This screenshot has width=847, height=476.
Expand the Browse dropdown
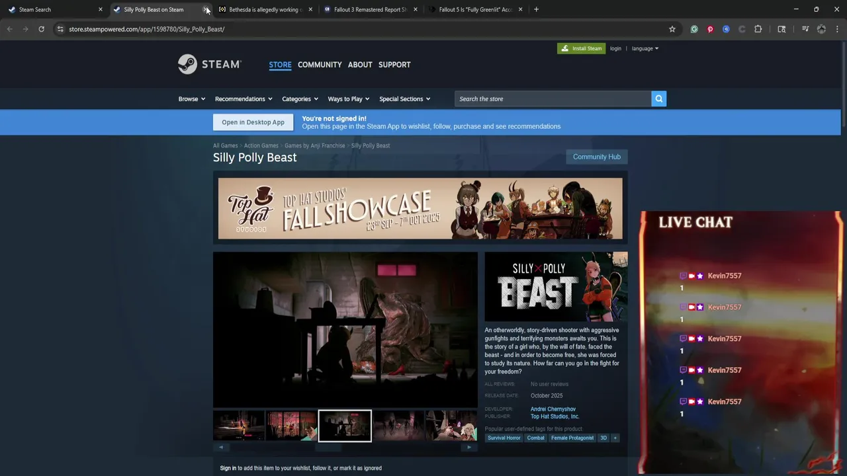pos(192,99)
